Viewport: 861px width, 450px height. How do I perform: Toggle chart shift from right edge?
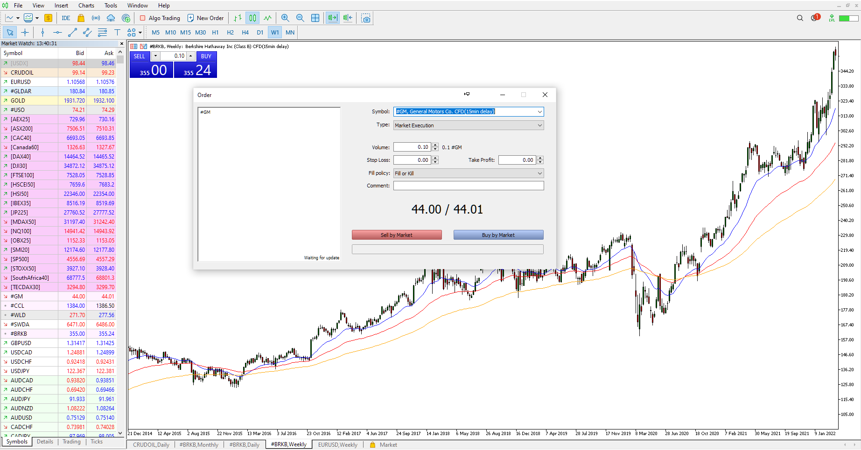pos(348,18)
